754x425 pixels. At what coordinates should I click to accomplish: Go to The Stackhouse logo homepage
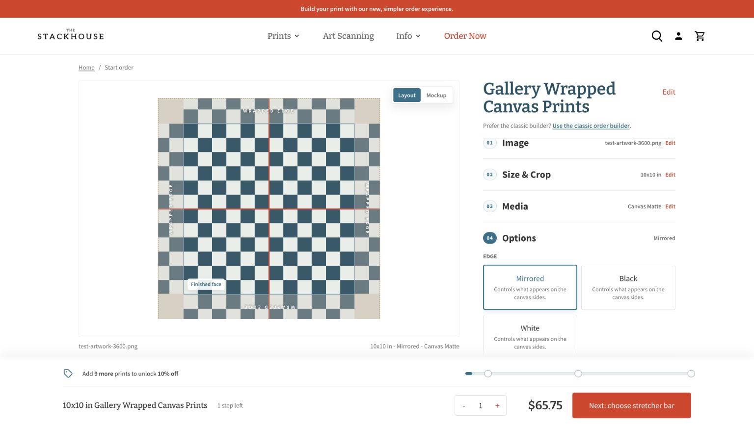[71, 34]
